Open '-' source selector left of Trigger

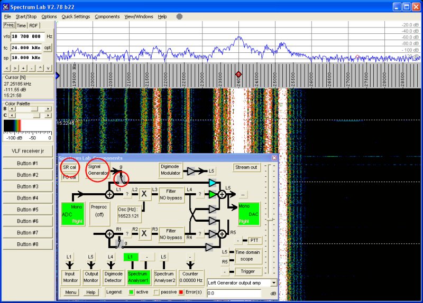[225, 272]
